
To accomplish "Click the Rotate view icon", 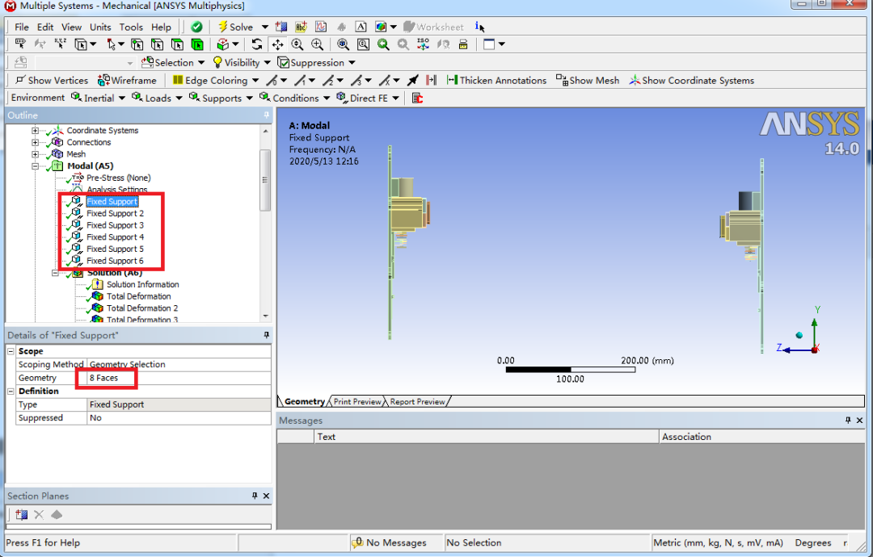I will pos(257,44).
